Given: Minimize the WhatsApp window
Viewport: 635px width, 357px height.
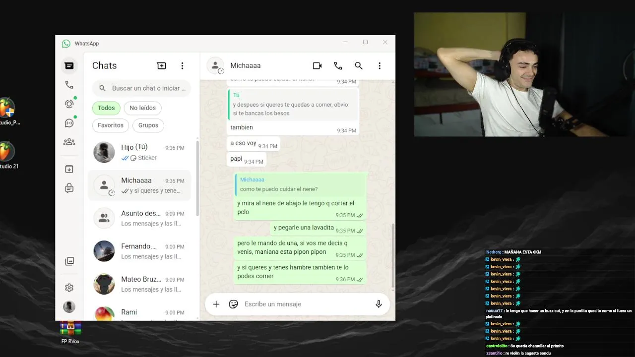Looking at the screenshot, I should pyautogui.click(x=345, y=42).
